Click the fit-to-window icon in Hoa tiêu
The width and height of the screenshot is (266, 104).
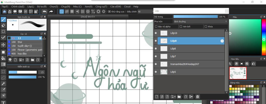(242, 64)
